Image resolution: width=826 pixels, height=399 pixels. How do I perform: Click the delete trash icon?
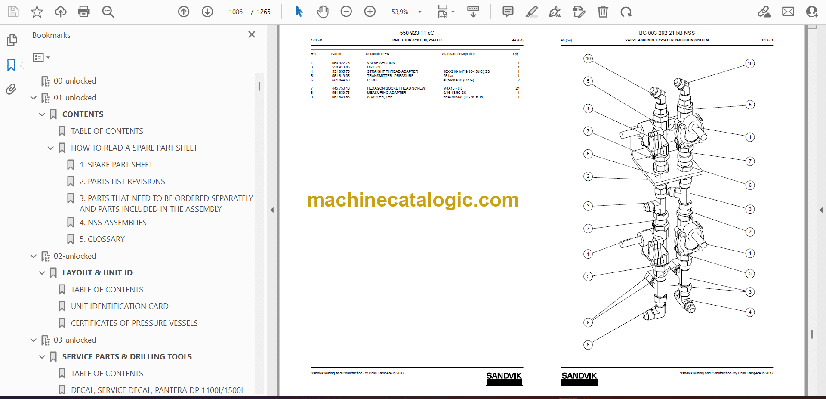[603, 12]
